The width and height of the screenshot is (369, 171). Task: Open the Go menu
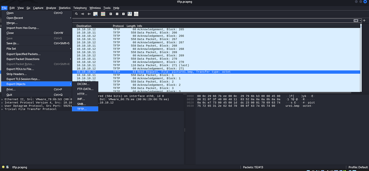(28, 8)
